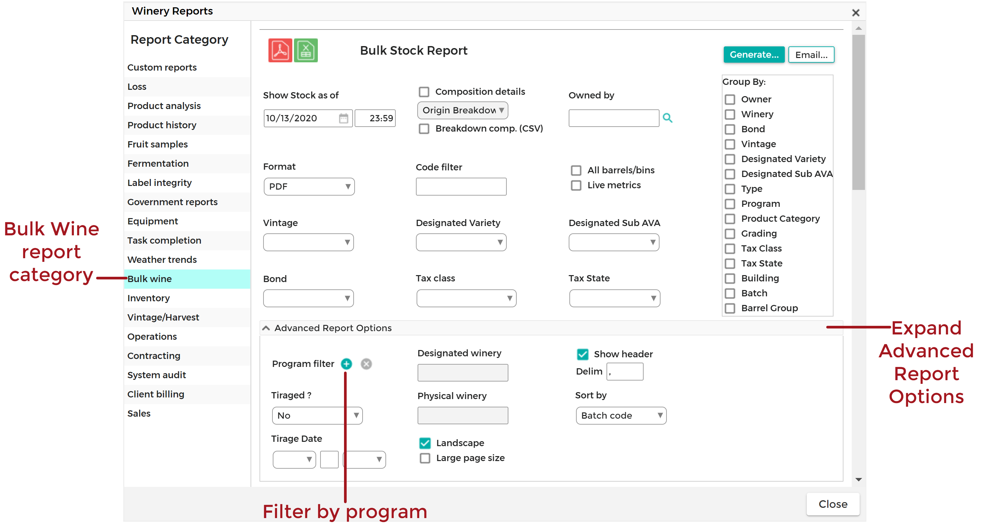Click the Email... button

pyautogui.click(x=811, y=55)
